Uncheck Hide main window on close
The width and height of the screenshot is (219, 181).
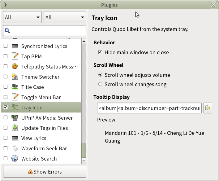[x=100, y=52]
